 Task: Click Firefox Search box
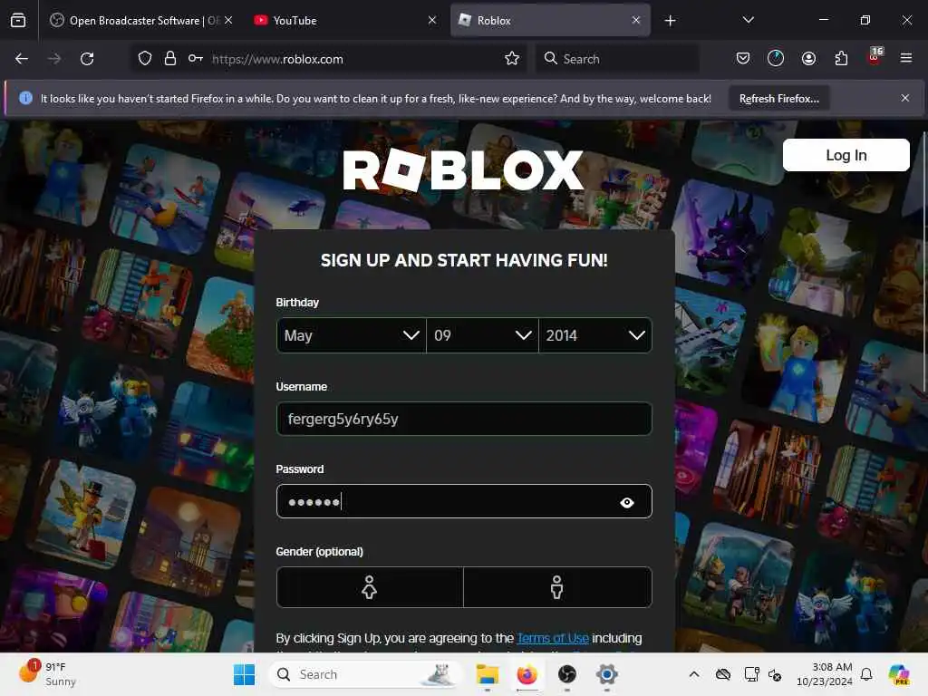coord(617,59)
